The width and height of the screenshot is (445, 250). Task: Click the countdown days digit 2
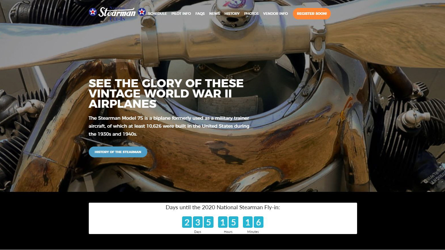pos(187,222)
